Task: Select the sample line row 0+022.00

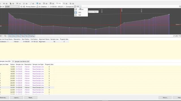Action: [27, 78]
